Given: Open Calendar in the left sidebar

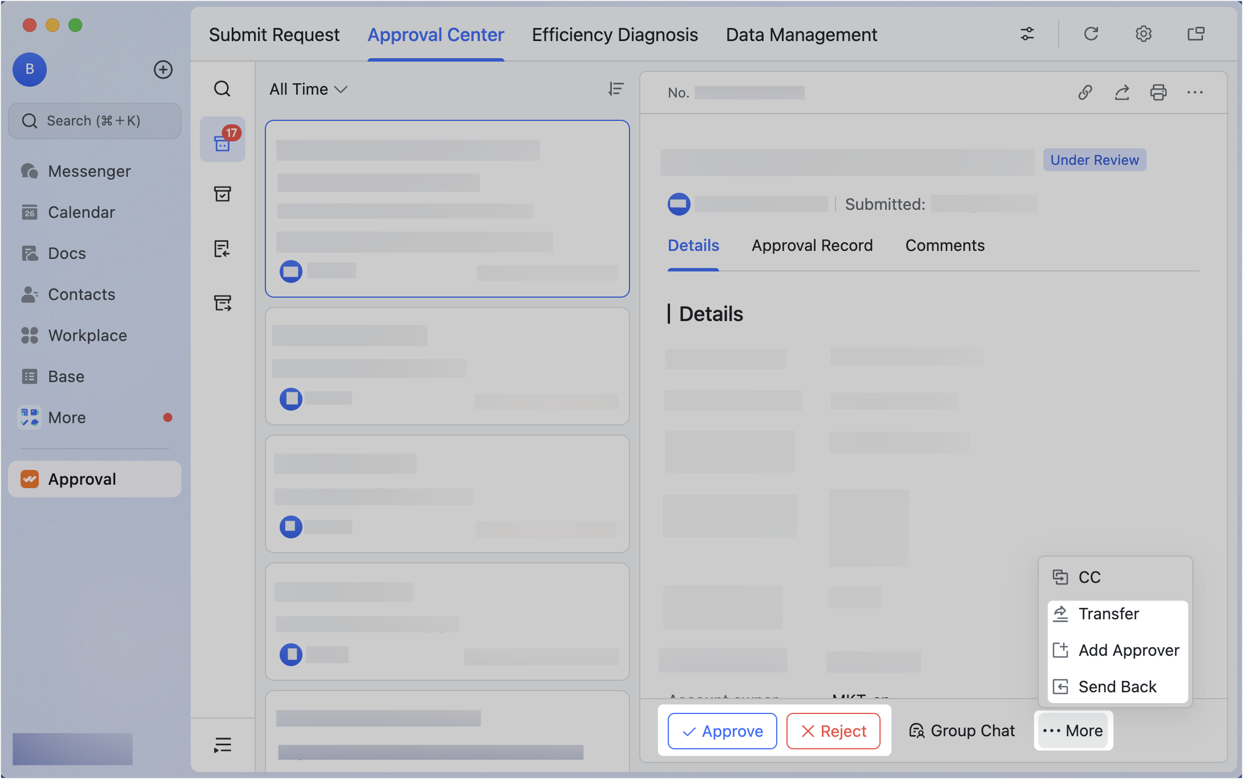Looking at the screenshot, I should point(95,212).
